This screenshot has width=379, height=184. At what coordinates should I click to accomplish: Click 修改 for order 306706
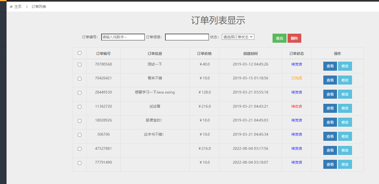click(345, 136)
